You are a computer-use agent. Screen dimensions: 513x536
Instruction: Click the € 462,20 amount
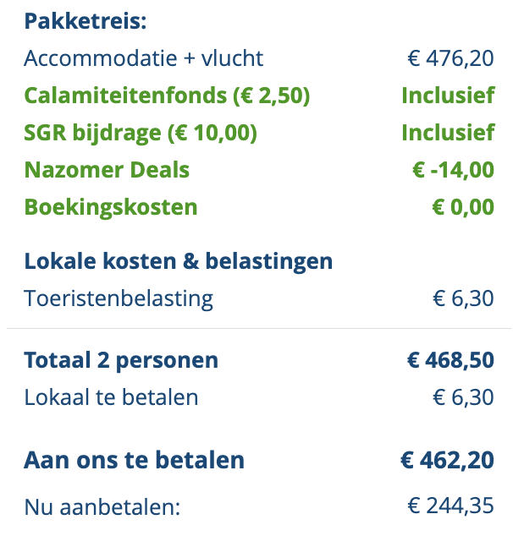click(447, 460)
